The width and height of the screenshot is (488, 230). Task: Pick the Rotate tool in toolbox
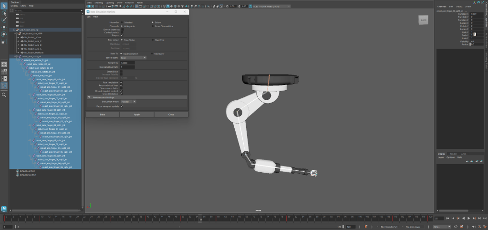[4, 34]
